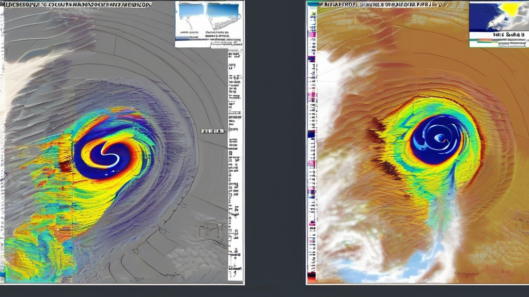Click the gradient bar under left inset thumbnails
The image size is (529, 297).
click(x=188, y=38)
